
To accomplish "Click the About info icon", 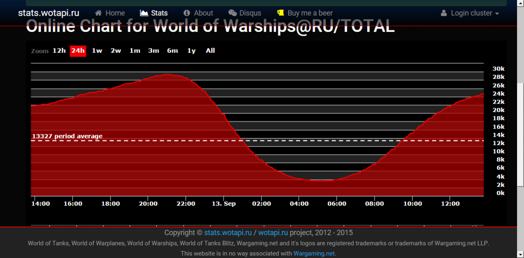I will pyautogui.click(x=187, y=13).
